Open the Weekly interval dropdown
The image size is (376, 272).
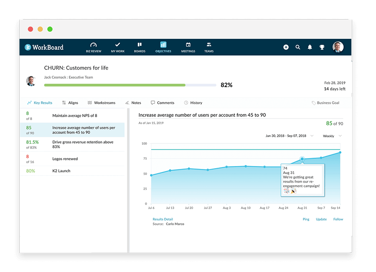(x=332, y=136)
